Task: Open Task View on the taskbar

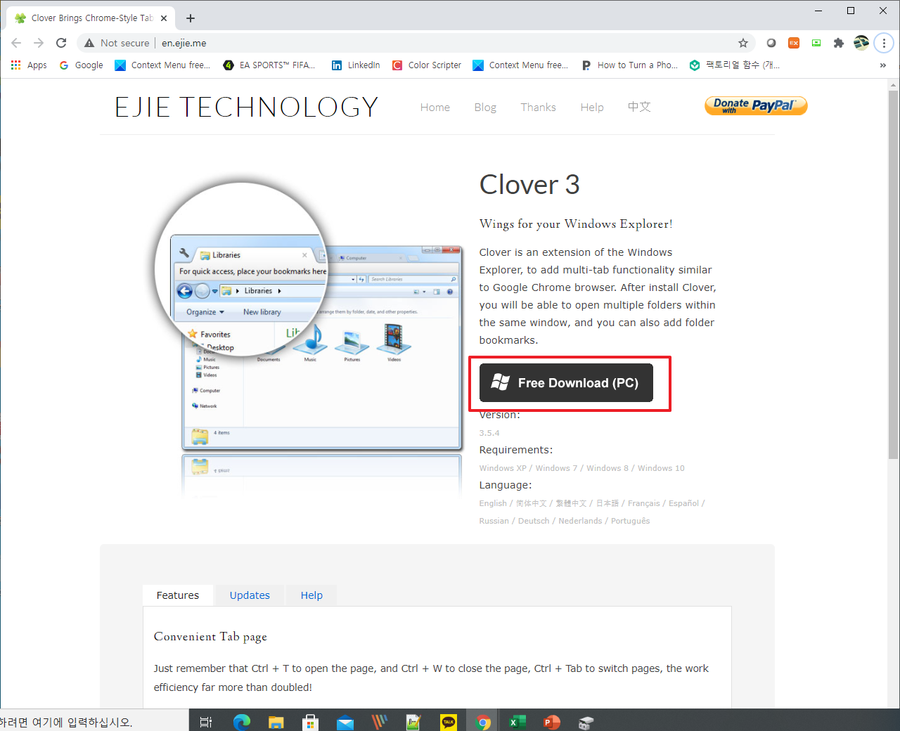Action: [x=206, y=722]
